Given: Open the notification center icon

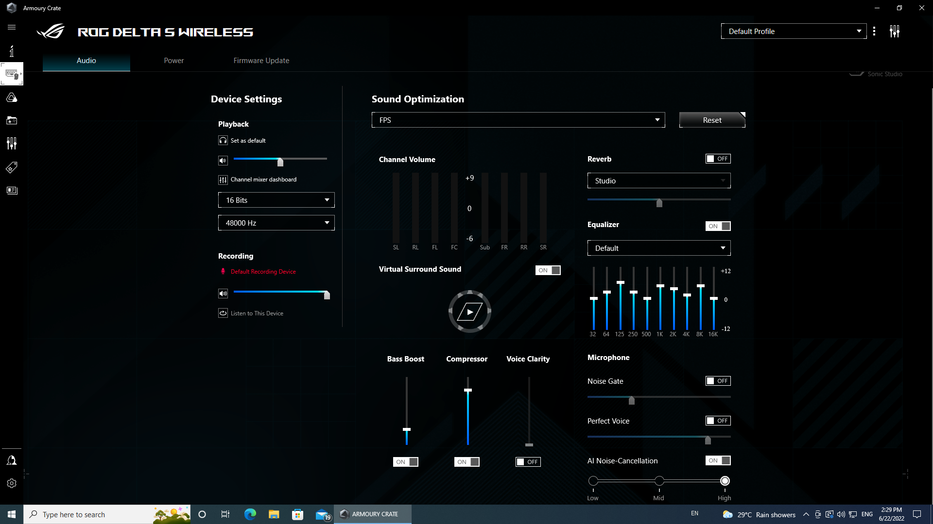Looking at the screenshot, I should tap(917, 514).
